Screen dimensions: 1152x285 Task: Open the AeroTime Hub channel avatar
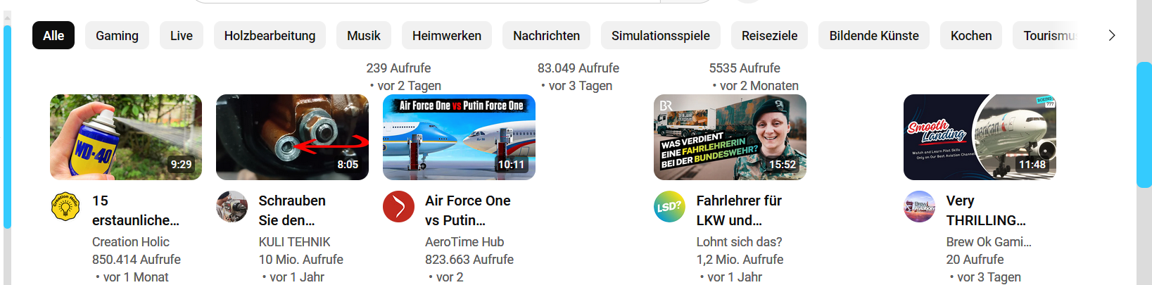pyautogui.click(x=398, y=207)
